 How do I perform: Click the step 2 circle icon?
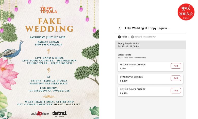(x=132, y=37)
